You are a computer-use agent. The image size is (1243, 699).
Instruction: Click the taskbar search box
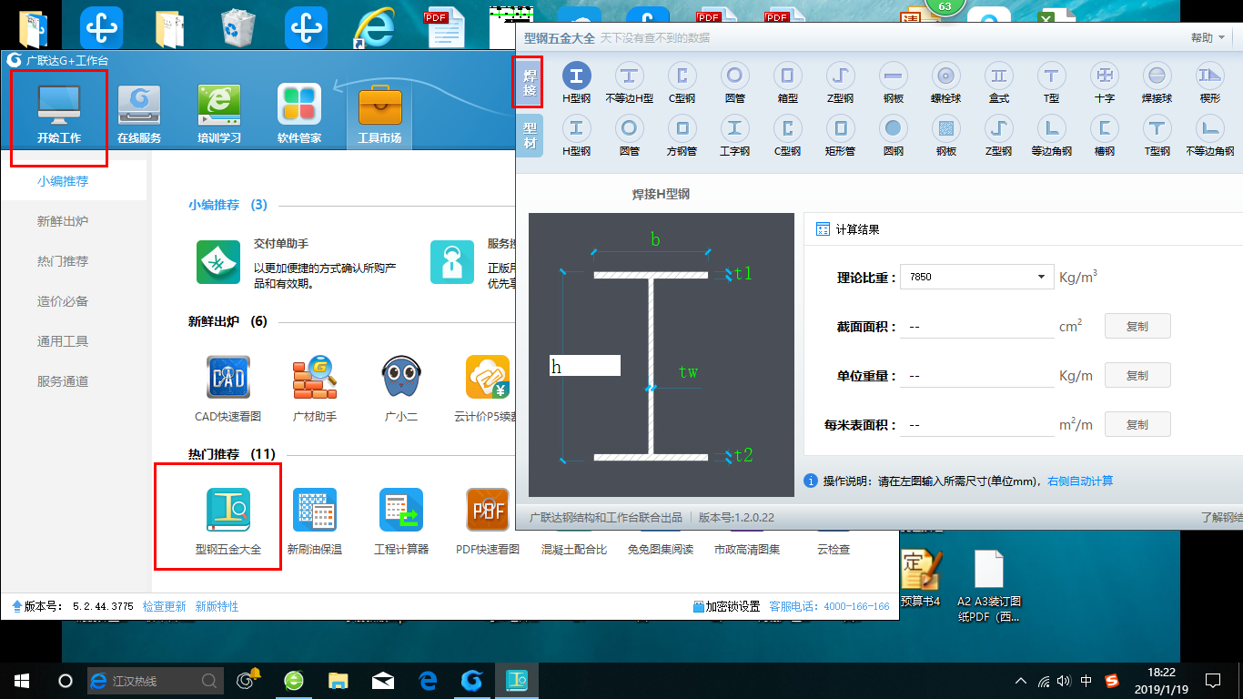click(x=155, y=680)
